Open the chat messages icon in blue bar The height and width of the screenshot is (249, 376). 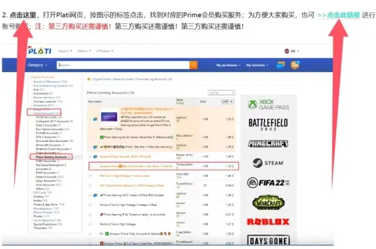(280, 65)
